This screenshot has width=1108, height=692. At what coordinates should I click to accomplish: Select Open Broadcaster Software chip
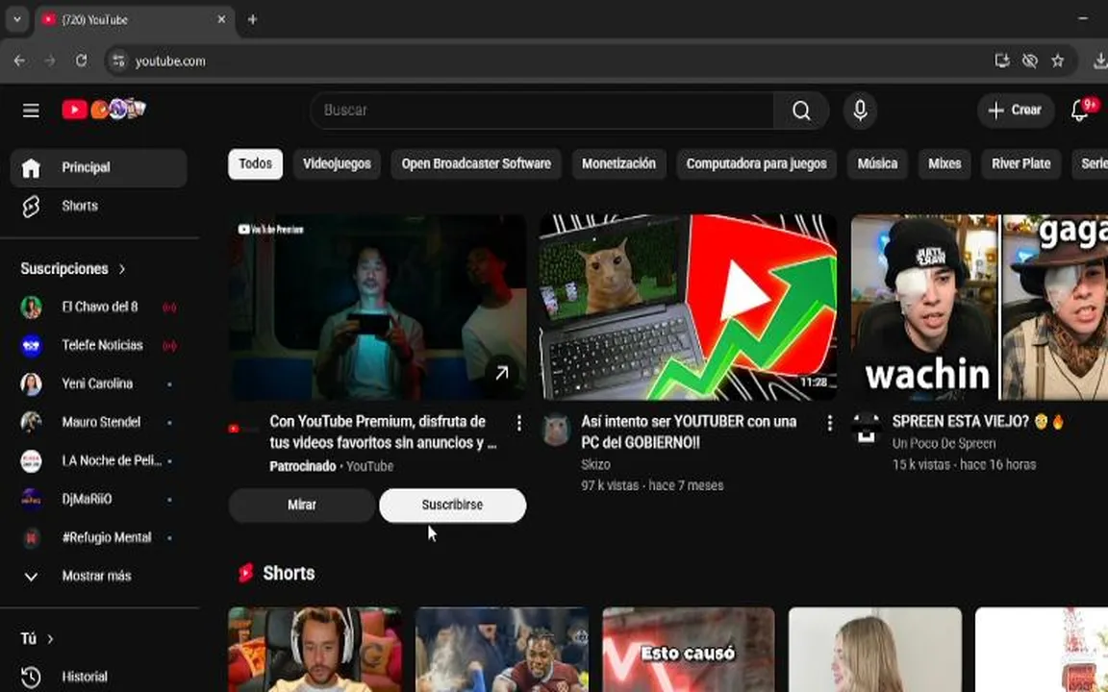(x=476, y=163)
